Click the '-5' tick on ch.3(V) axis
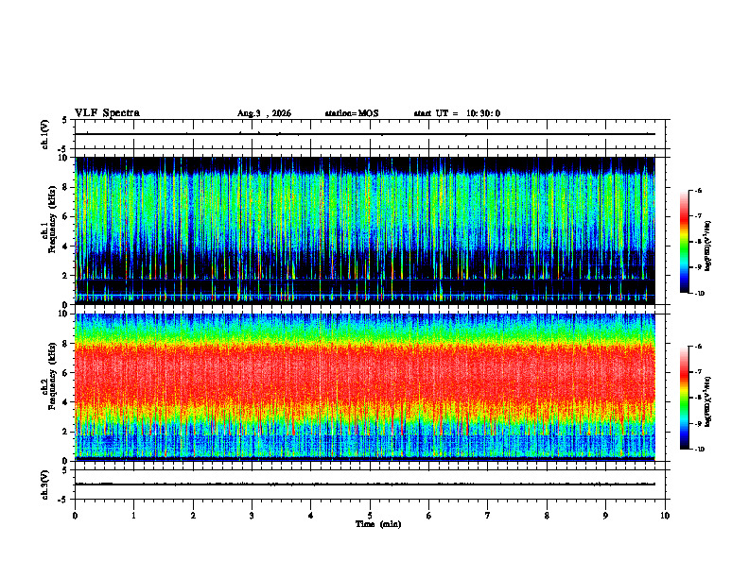Screen dimensions: 749x578 point(63,500)
